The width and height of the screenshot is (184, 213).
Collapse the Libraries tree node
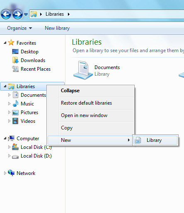point(5,86)
